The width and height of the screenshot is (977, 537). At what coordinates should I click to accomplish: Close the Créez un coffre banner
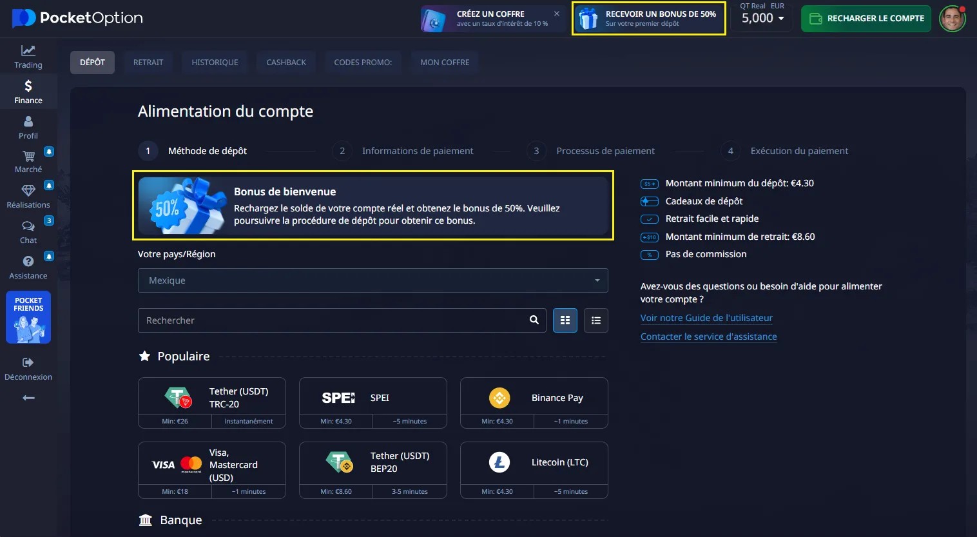click(x=557, y=14)
